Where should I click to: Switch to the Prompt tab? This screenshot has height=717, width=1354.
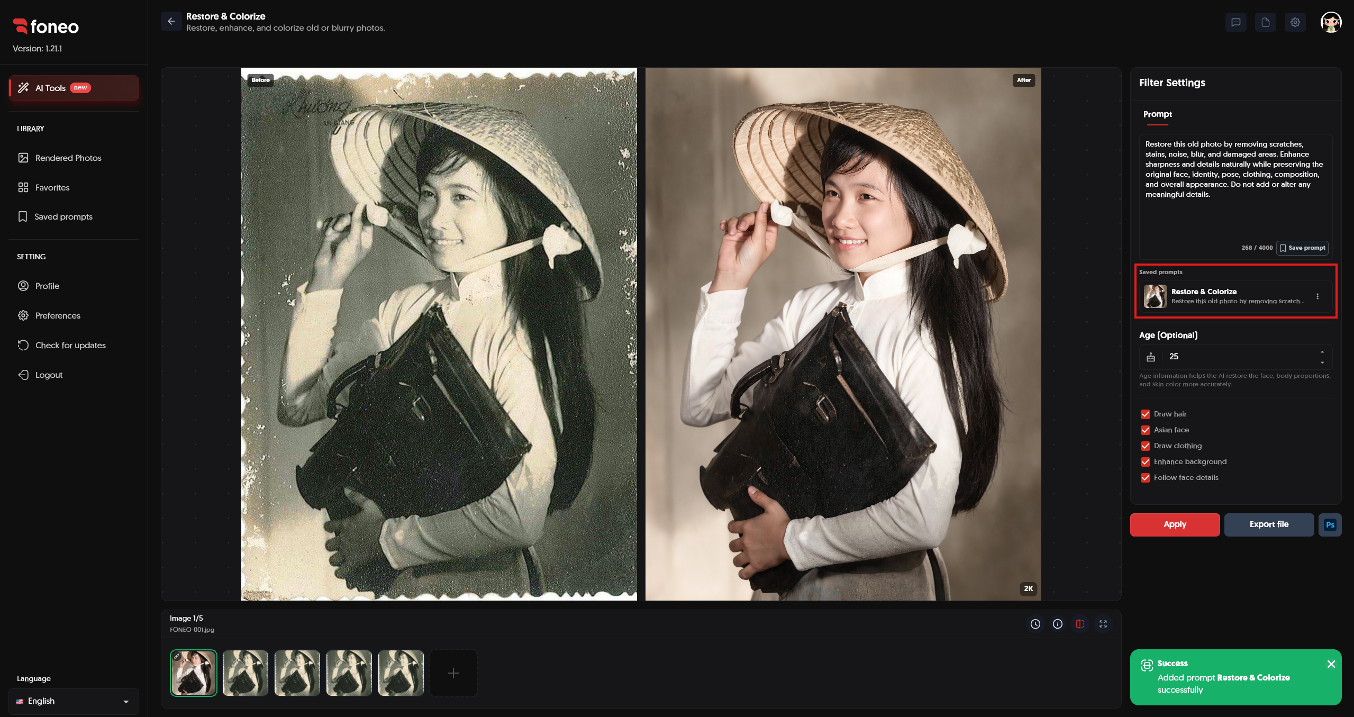click(x=1157, y=114)
